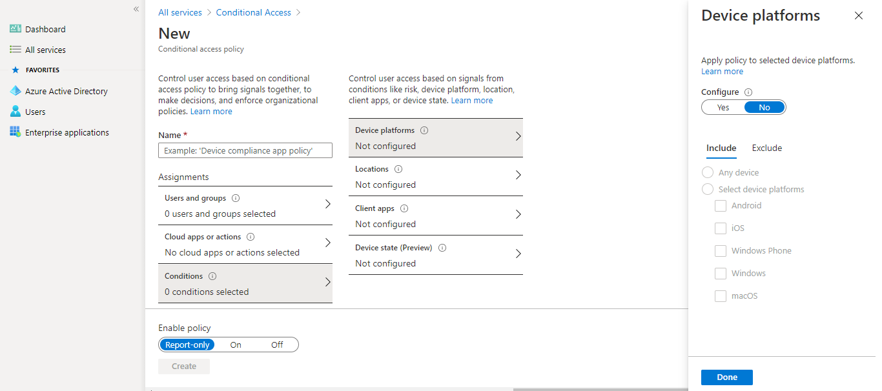This screenshot has width=882, height=391.
Task: Switch to the Include tab
Action: 721,149
